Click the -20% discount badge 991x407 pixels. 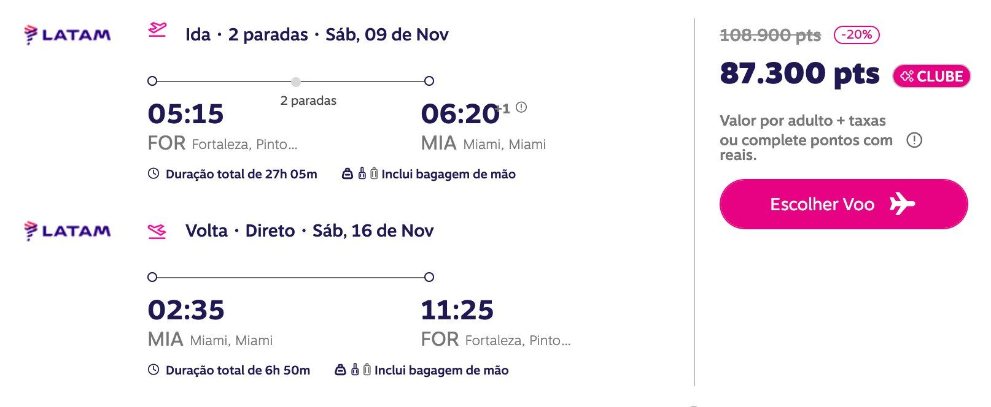pos(857,35)
